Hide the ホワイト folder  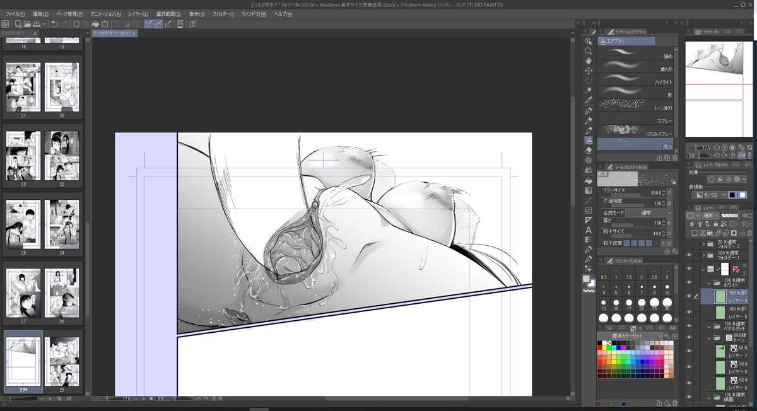pyautogui.click(x=689, y=284)
